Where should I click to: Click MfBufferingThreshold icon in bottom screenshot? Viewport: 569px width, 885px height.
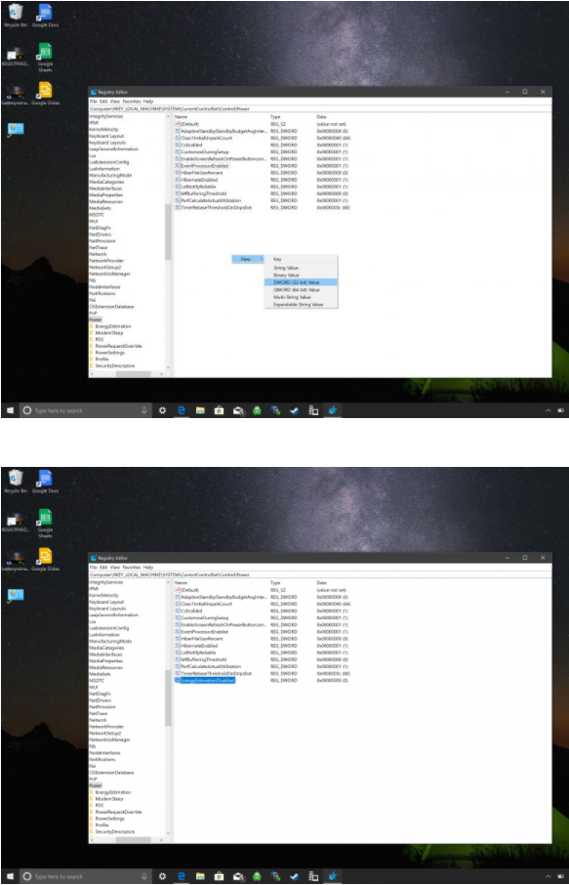tap(177, 659)
